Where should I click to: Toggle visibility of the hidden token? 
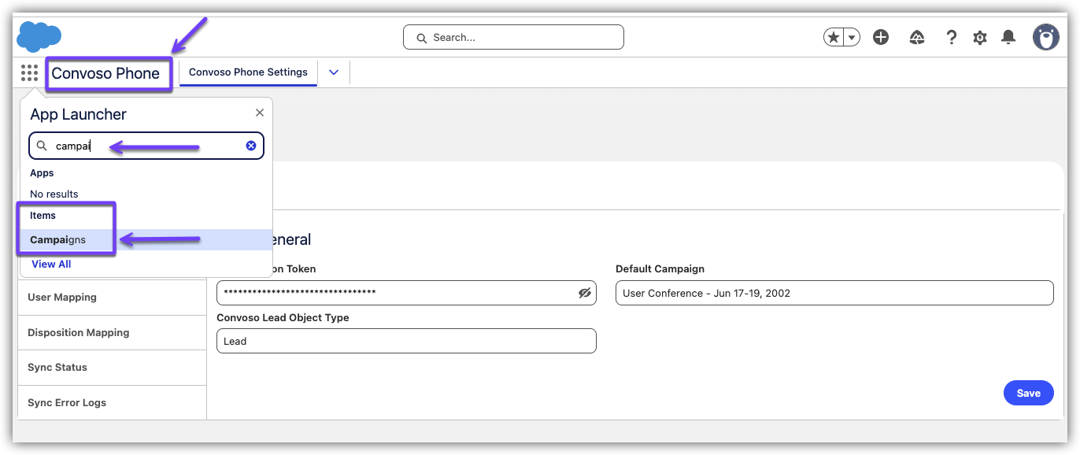pos(584,293)
